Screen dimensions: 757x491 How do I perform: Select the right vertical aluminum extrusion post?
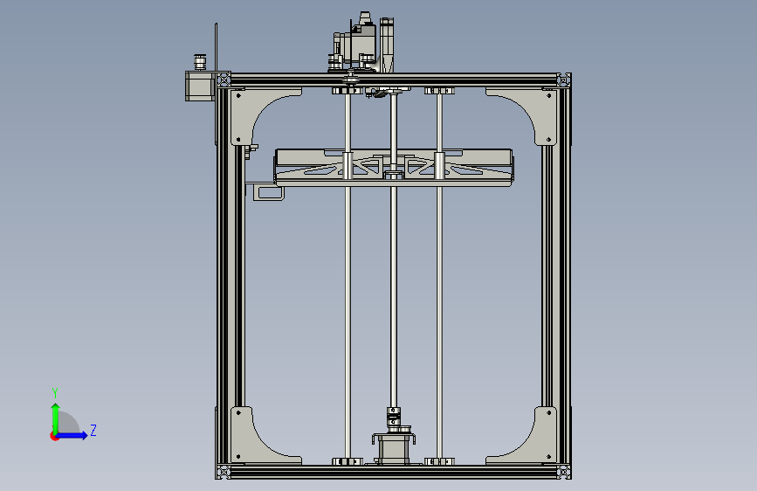564,275
